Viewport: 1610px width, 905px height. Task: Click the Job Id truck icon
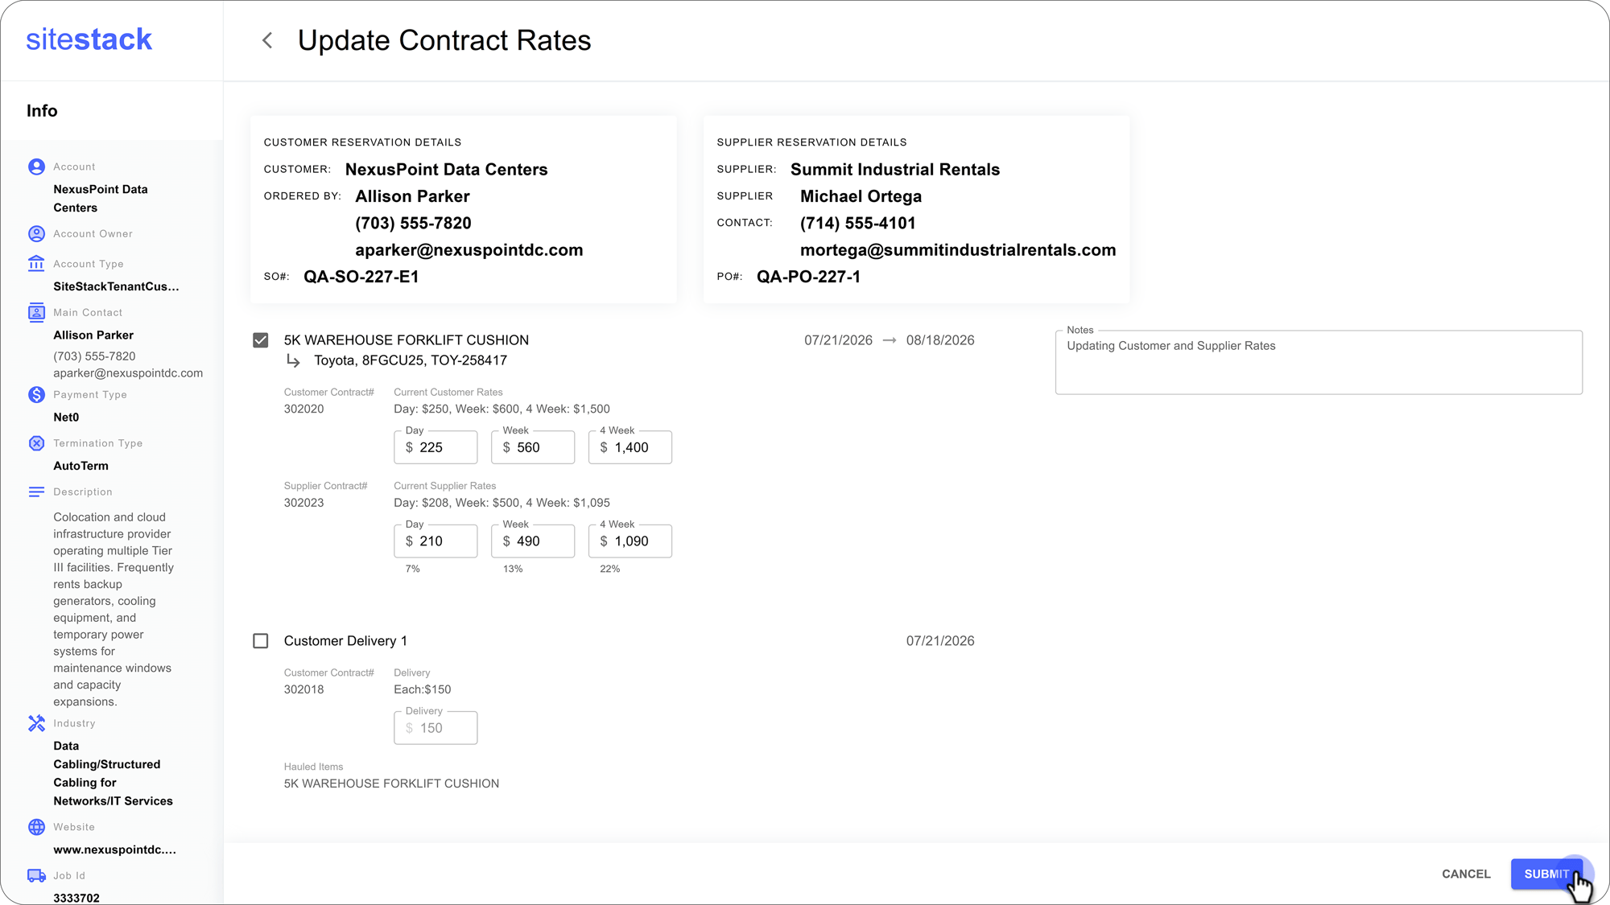36,875
